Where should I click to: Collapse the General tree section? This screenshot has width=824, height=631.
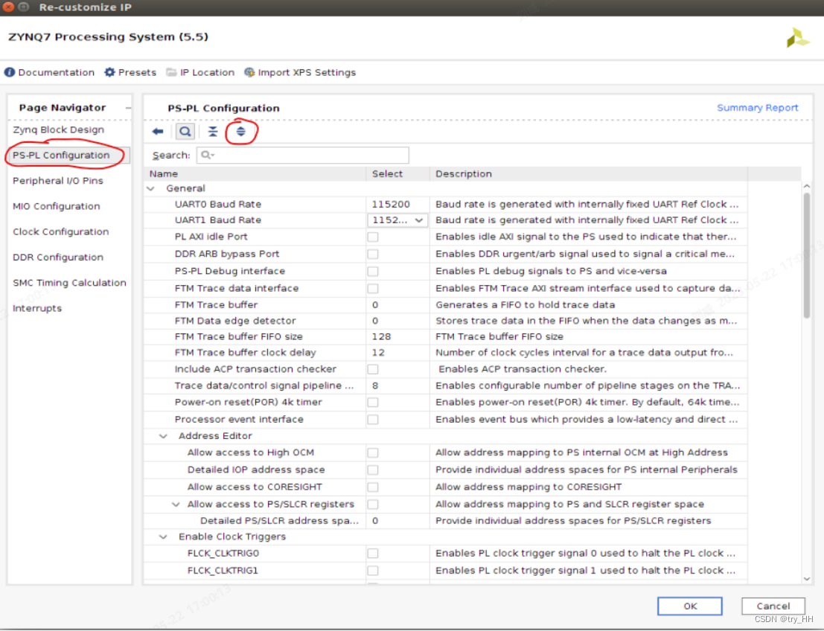click(151, 188)
